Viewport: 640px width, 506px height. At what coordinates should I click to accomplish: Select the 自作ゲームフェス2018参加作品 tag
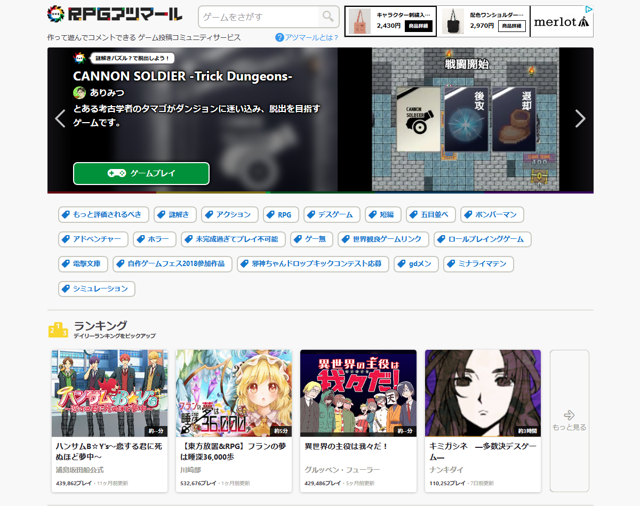tap(173, 264)
